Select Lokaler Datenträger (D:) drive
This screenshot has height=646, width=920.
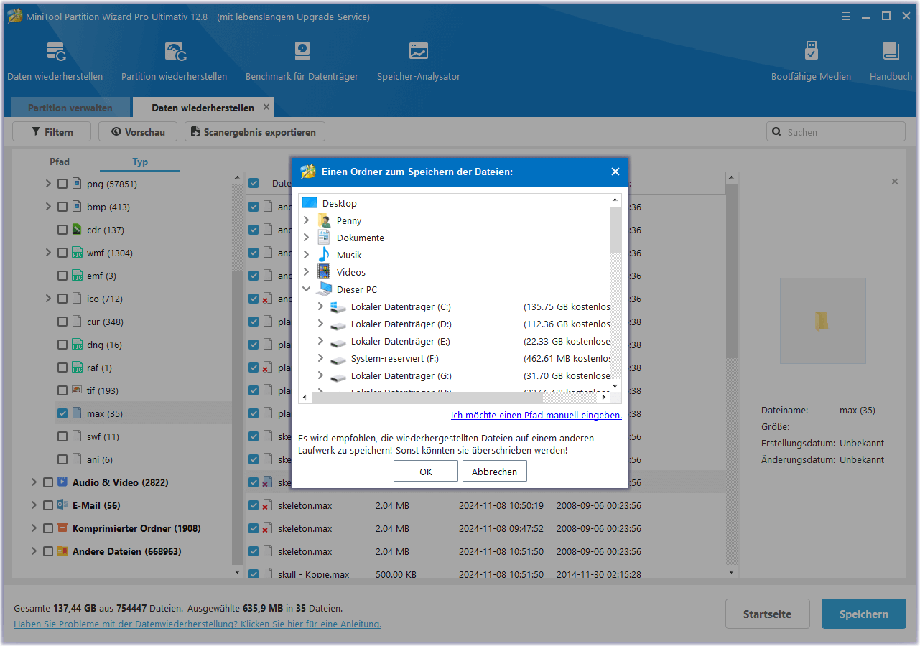pos(401,324)
